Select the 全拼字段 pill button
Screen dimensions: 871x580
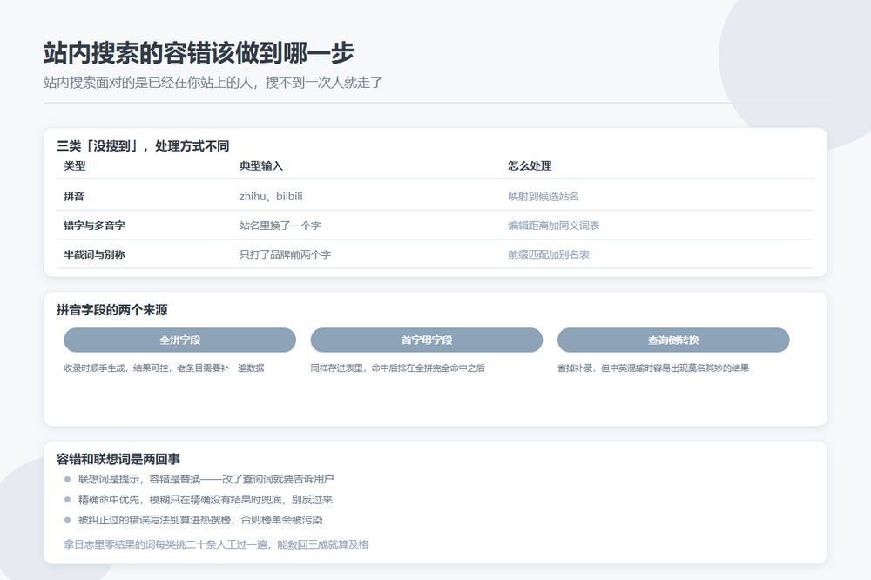coord(180,340)
